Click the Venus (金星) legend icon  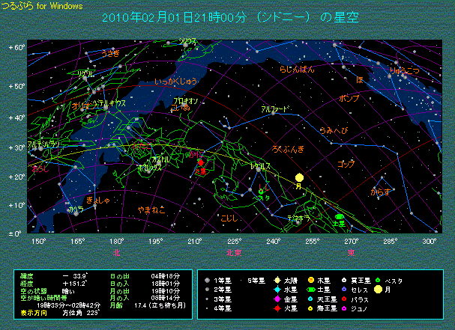point(277,299)
